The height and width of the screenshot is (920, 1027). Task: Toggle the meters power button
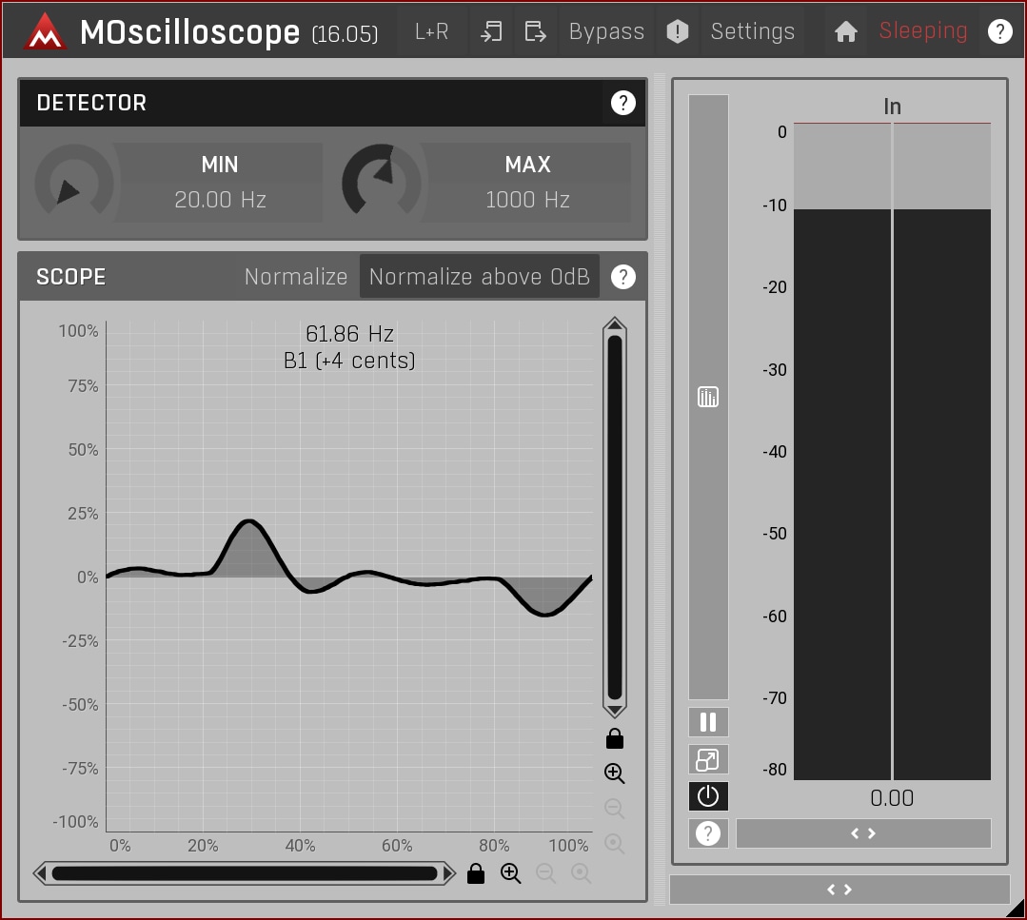[708, 796]
